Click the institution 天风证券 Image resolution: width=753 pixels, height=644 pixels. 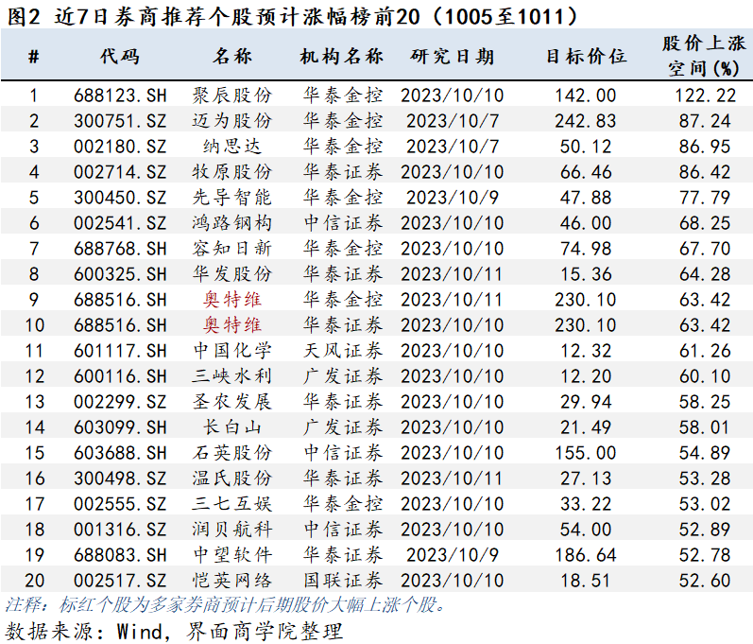(x=343, y=350)
